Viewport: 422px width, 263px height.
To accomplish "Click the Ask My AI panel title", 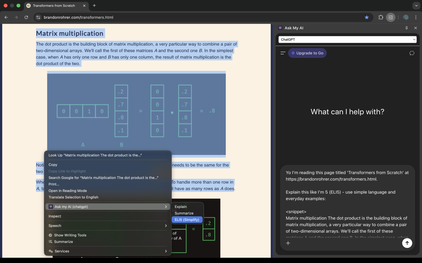I will coord(294,28).
